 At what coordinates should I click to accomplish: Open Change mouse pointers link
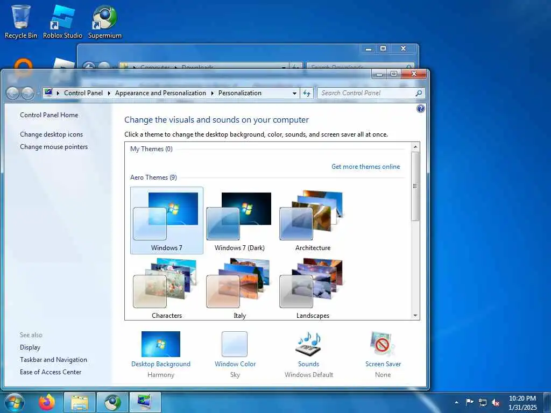coord(54,147)
